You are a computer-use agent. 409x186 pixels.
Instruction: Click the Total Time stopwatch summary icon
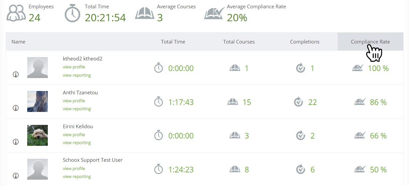coord(72,14)
